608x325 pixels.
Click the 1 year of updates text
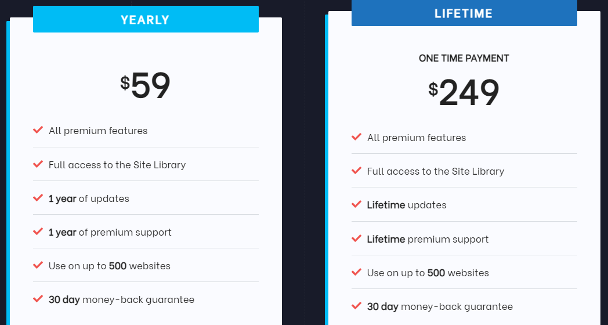click(89, 198)
